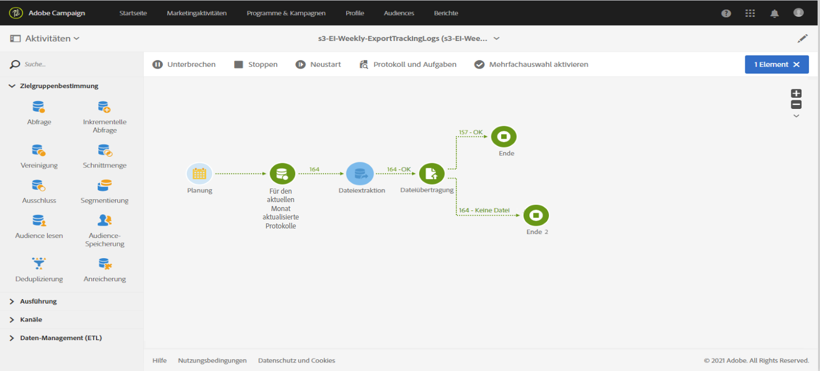Open the Startseite menu

tap(133, 13)
